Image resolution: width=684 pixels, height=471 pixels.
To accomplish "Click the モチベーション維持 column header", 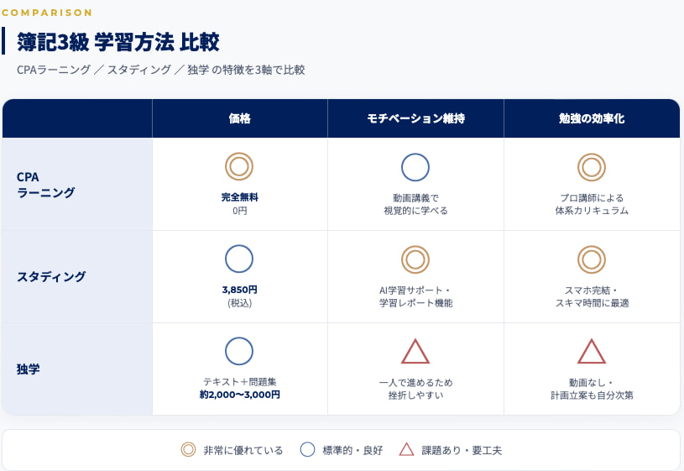I will (x=415, y=118).
